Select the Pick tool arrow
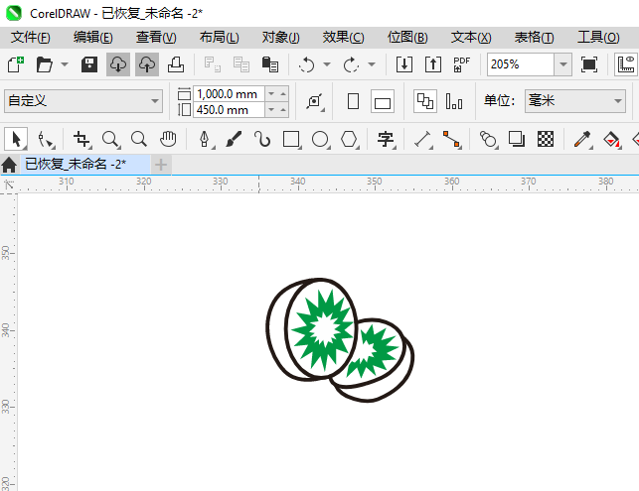Image resolution: width=639 pixels, height=491 pixels. coord(15,139)
